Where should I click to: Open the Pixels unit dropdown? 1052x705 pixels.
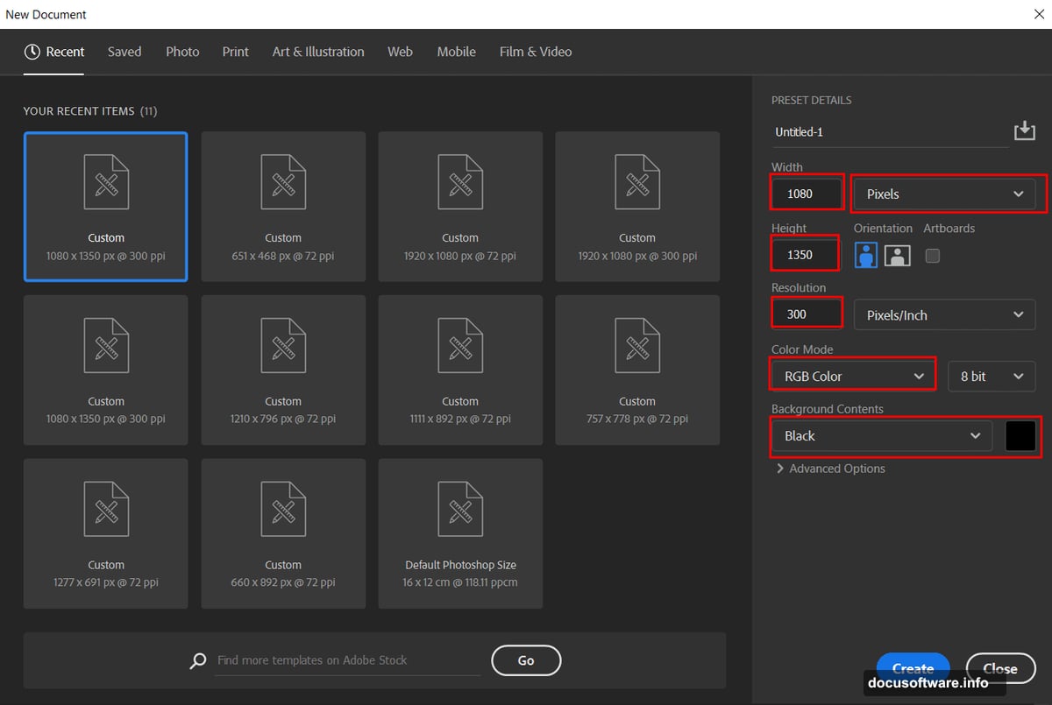pyautogui.click(x=945, y=194)
